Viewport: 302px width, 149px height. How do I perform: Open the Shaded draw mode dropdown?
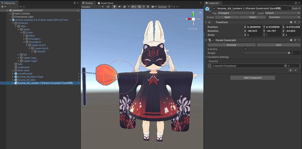coord(92,7)
